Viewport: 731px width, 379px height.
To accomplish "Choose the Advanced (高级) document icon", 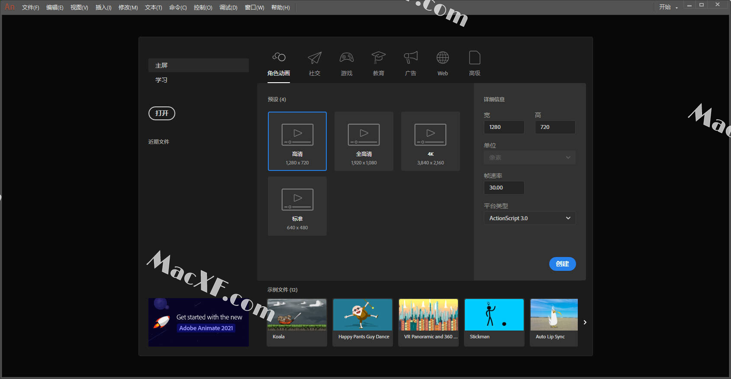I will pyautogui.click(x=474, y=58).
